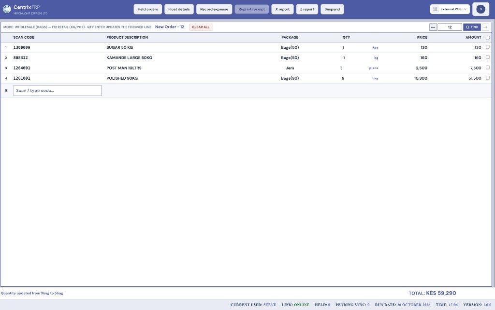495x310 pixels.
Task: Click the New Order - 12 label
Action: (170, 27)
